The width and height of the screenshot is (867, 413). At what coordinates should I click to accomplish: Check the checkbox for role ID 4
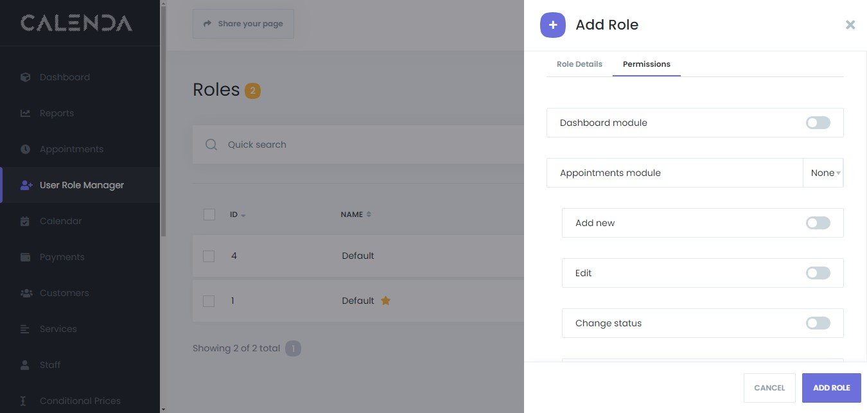(x=209, y=256)
